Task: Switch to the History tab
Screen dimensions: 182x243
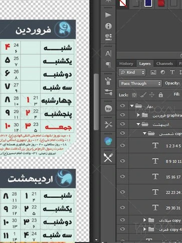Action: [126, 64]
